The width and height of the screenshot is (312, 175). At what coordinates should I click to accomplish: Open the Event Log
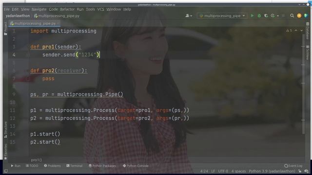tap(293, 166)
